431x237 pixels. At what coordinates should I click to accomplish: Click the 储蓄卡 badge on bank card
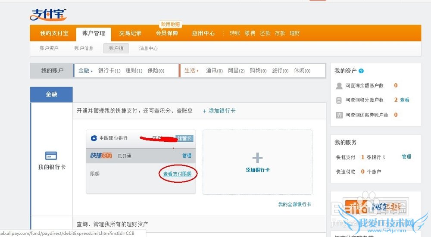[x=184, y=138]
